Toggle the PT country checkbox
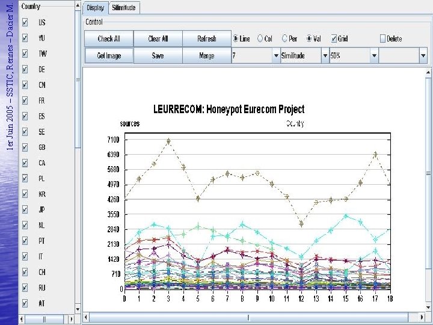The width and height of the screenshot is (433, 325). [25, 241]
